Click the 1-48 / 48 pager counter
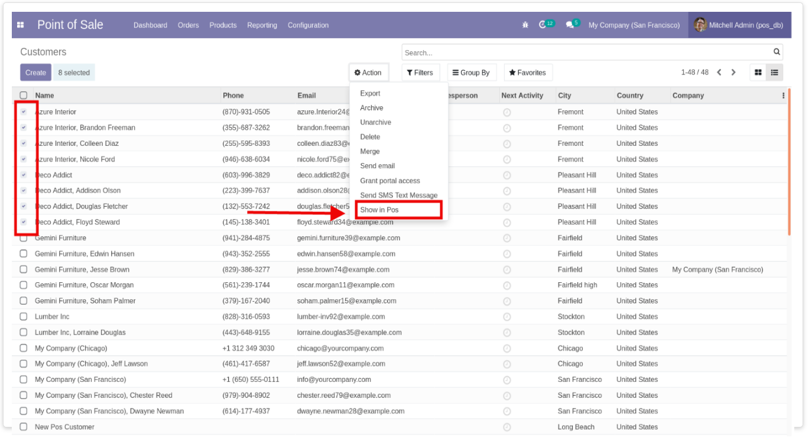812x441 pixels. [x=694, y=73]
